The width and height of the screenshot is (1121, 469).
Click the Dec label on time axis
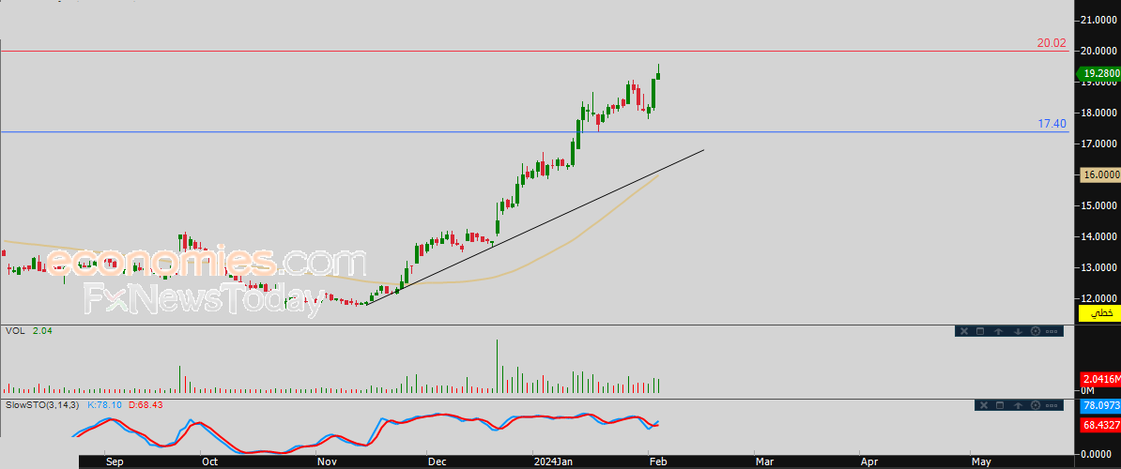click(437, 461)
